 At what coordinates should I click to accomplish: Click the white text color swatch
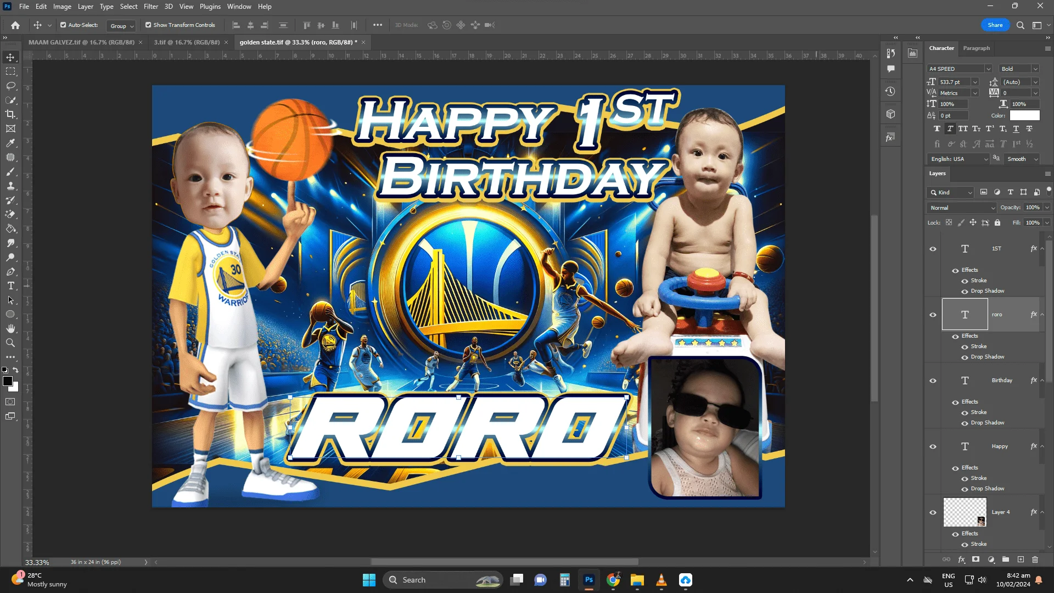click(1024, 115)
